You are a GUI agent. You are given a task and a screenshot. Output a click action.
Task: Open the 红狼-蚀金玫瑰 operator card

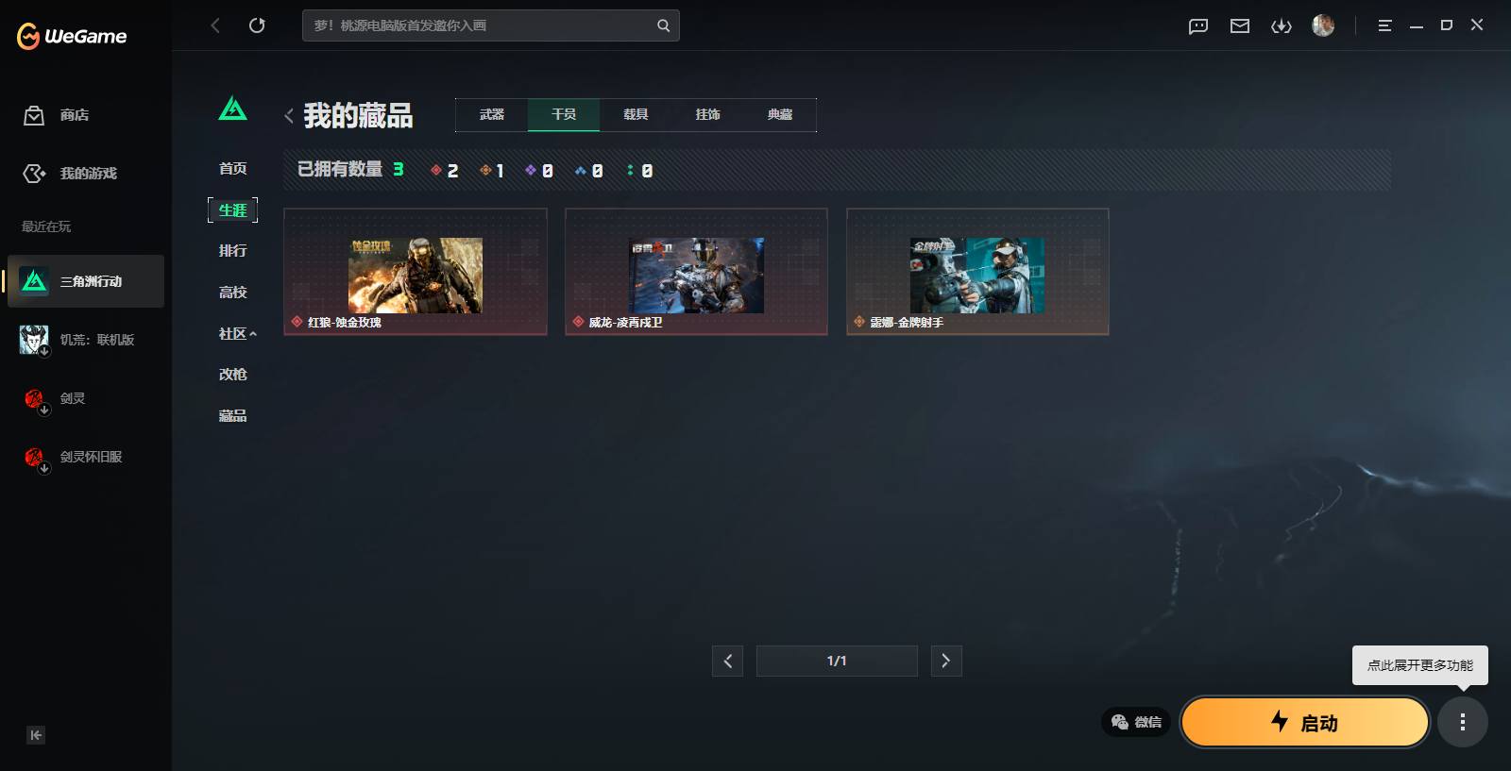coord(416,272)
